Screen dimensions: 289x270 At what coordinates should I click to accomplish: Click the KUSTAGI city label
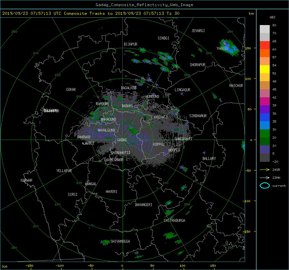click(x=161, y=117)
